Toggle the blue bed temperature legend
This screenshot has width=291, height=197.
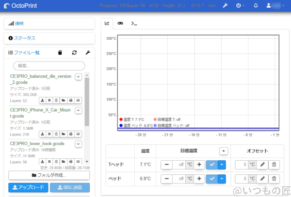[121, 125]
